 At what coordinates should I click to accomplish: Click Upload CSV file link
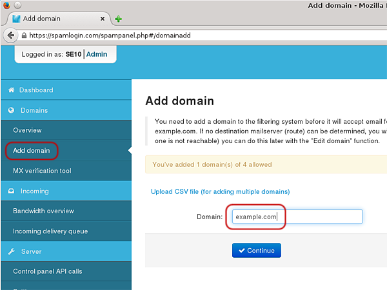(x=220, y=191)
